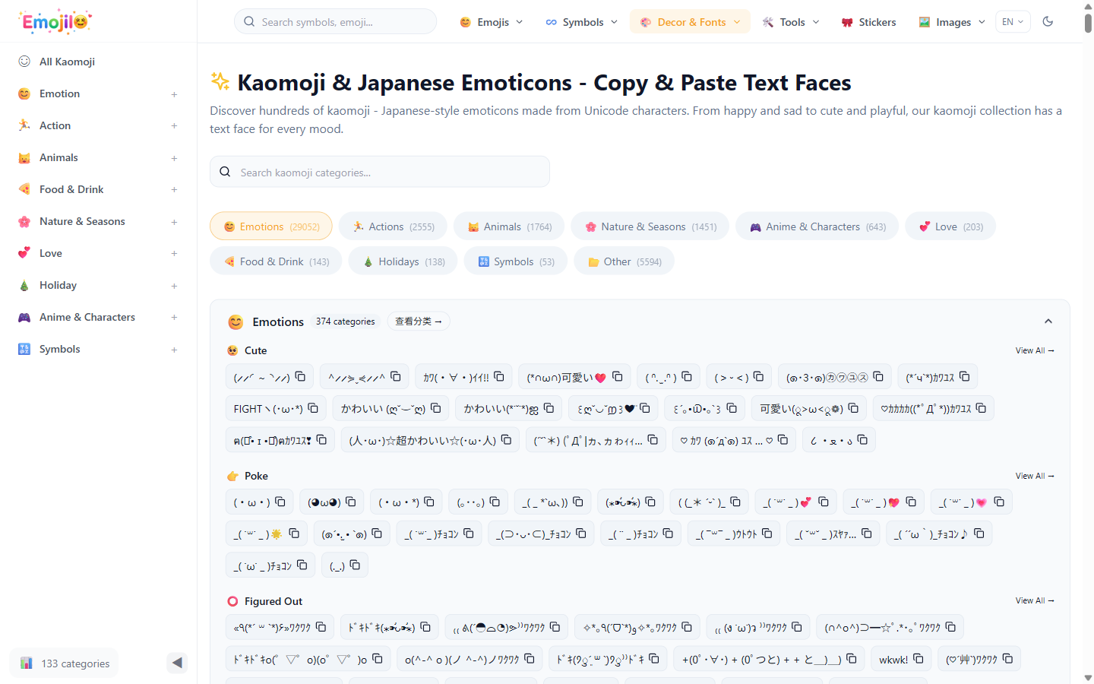The width and height of the screenshot is (1094, 684).
Task: Open the EN language selector
Action: click(1013, 21)
